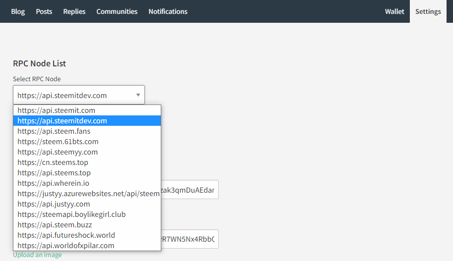Select https://cn.steems.top from the list
This screenshot has width=453, height=261.
pyautogui.click(x=53, y=162)
